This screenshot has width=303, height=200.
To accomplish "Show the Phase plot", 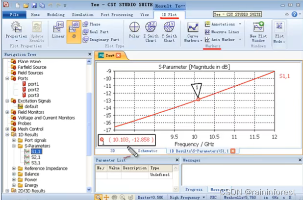I will pyautogui.click(x=91, y=24).
